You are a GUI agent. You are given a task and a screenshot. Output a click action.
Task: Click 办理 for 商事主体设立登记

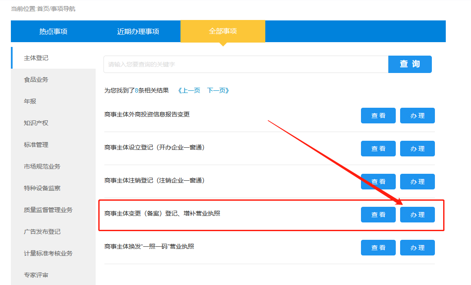coord(417,149)
